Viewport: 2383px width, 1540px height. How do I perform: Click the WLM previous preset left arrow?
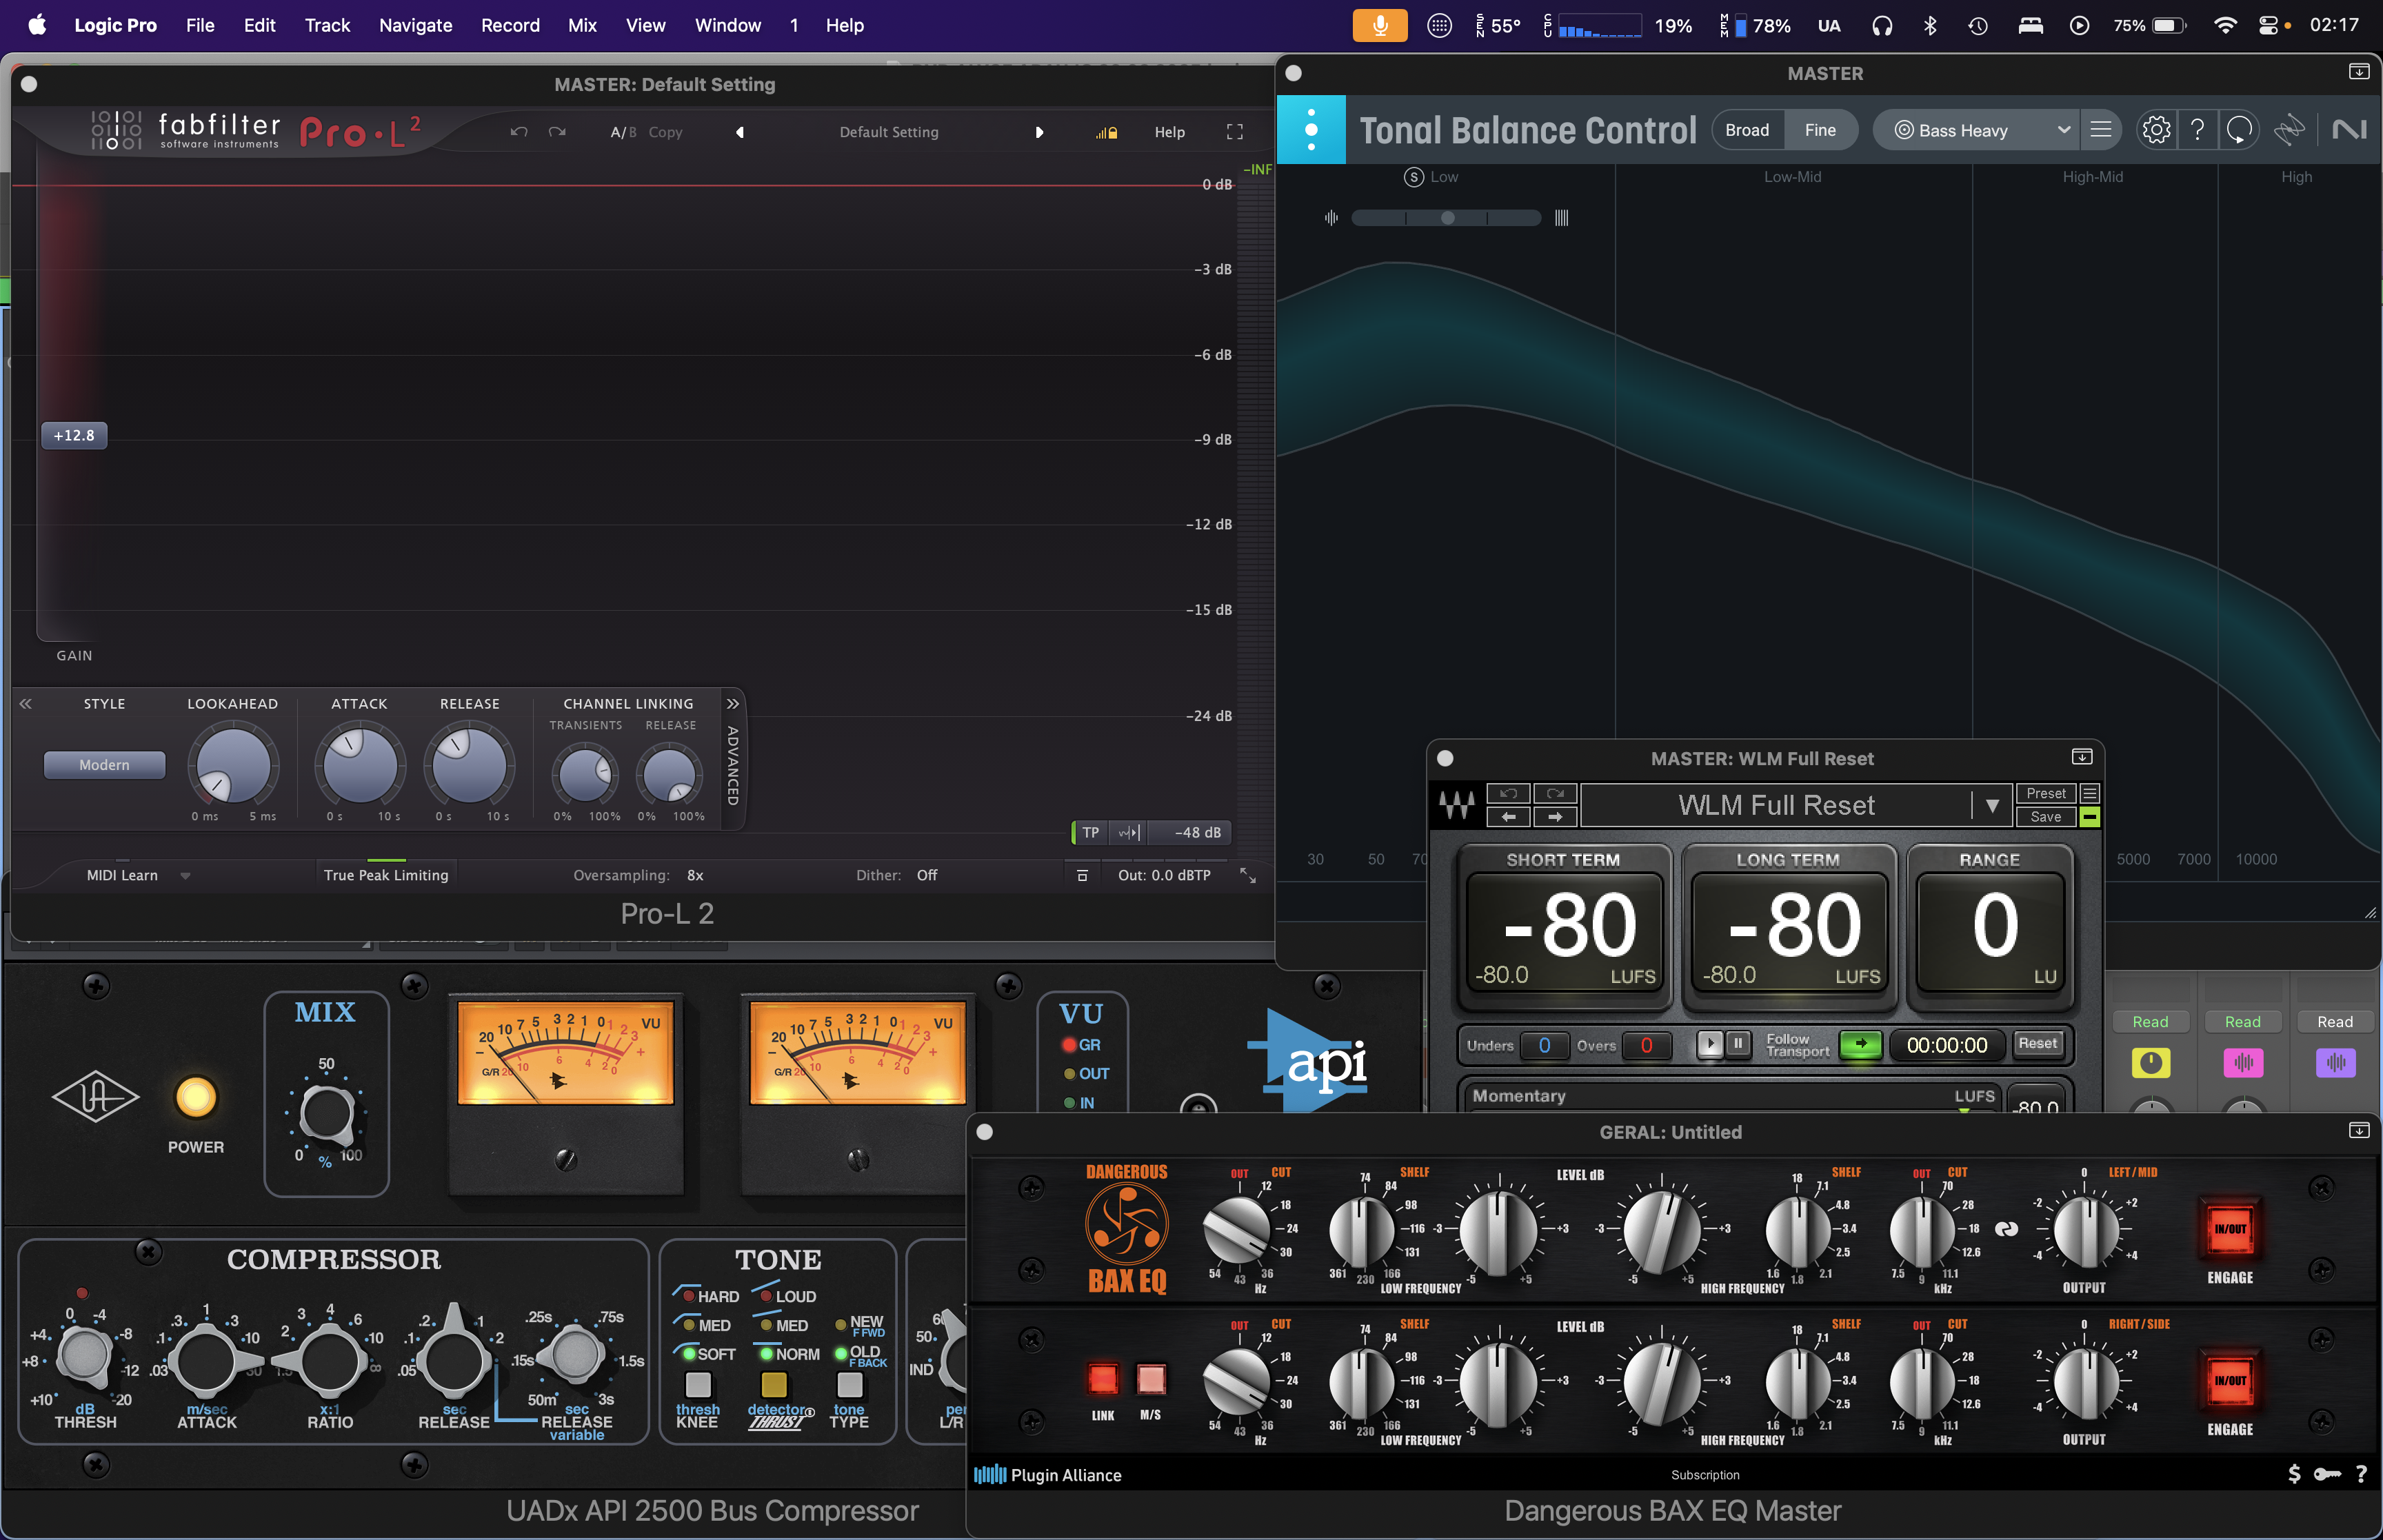coord(1508,817)
